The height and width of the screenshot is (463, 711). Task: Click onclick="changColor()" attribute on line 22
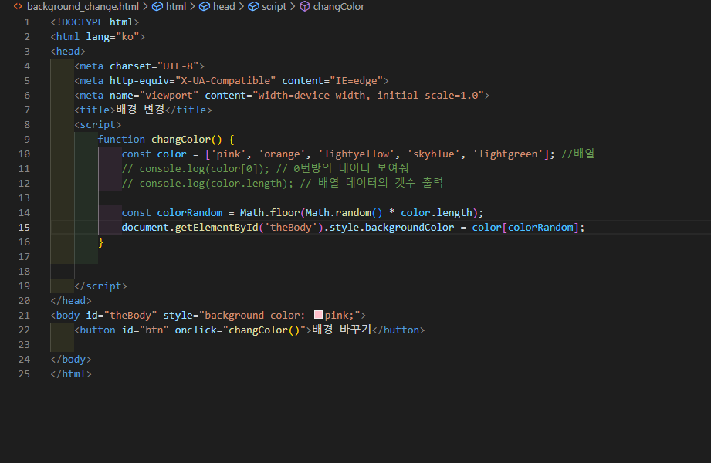[x=240, y=330]
